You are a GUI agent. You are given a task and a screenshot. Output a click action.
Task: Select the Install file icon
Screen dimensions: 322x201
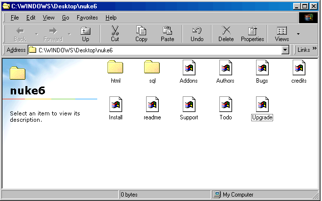[x=116, y=104]
